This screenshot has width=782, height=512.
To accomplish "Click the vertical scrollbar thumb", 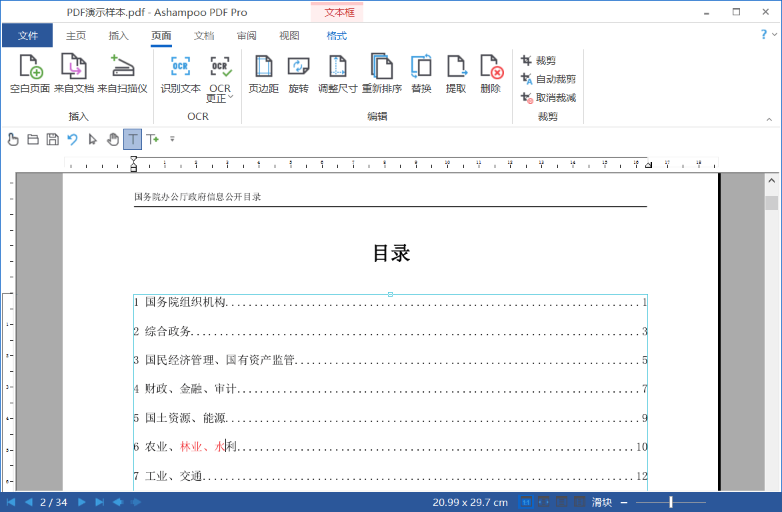I will [771, 203].
